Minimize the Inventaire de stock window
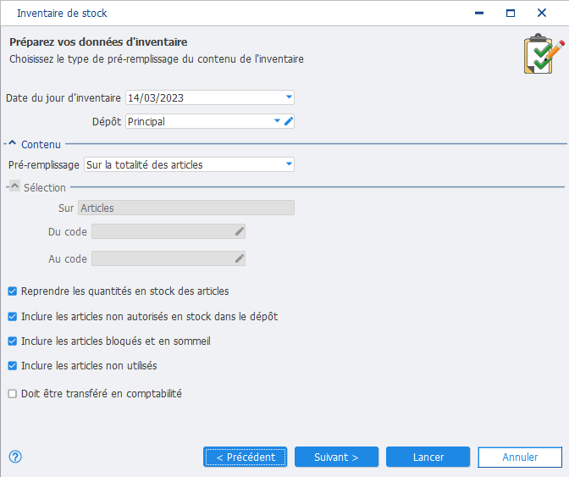 point(479,13)
